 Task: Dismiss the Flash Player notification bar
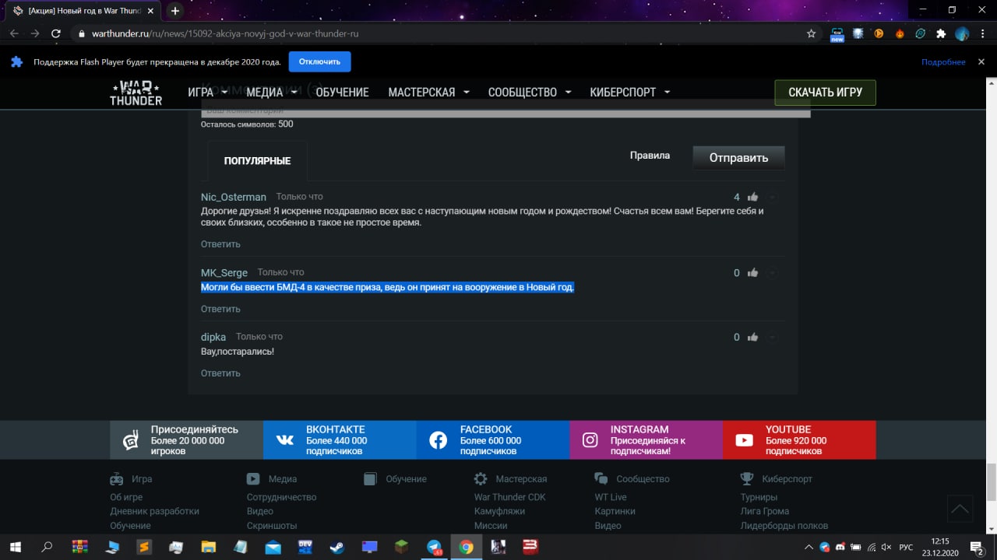[982, 61]
